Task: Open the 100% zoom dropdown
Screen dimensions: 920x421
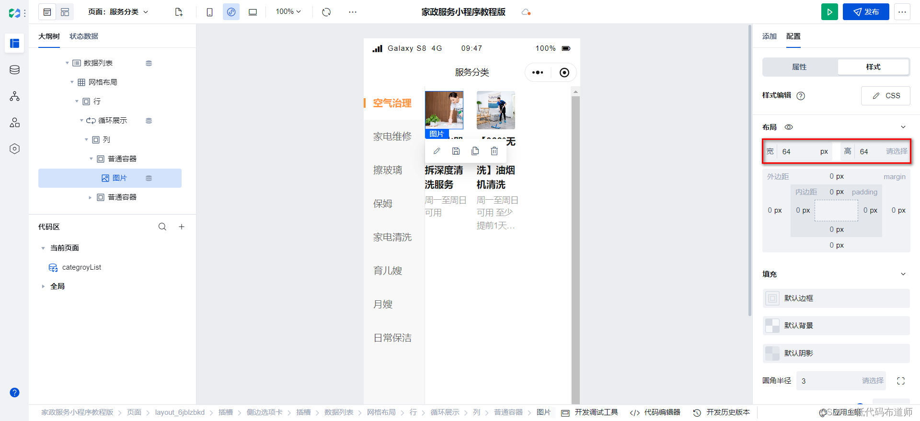Action: [x=288, y=11]
